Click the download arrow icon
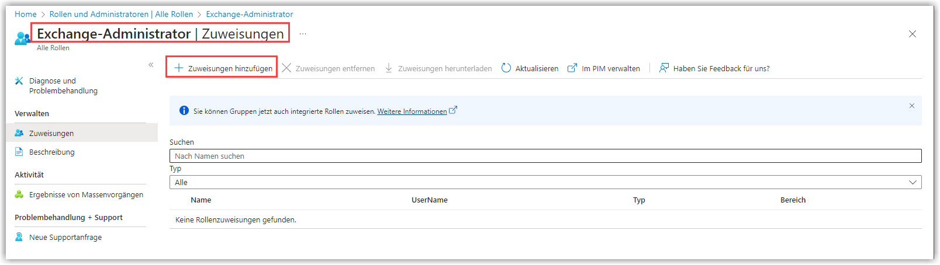Image resolution: width=940 pixels, height=265 pixels. point(389,68)
